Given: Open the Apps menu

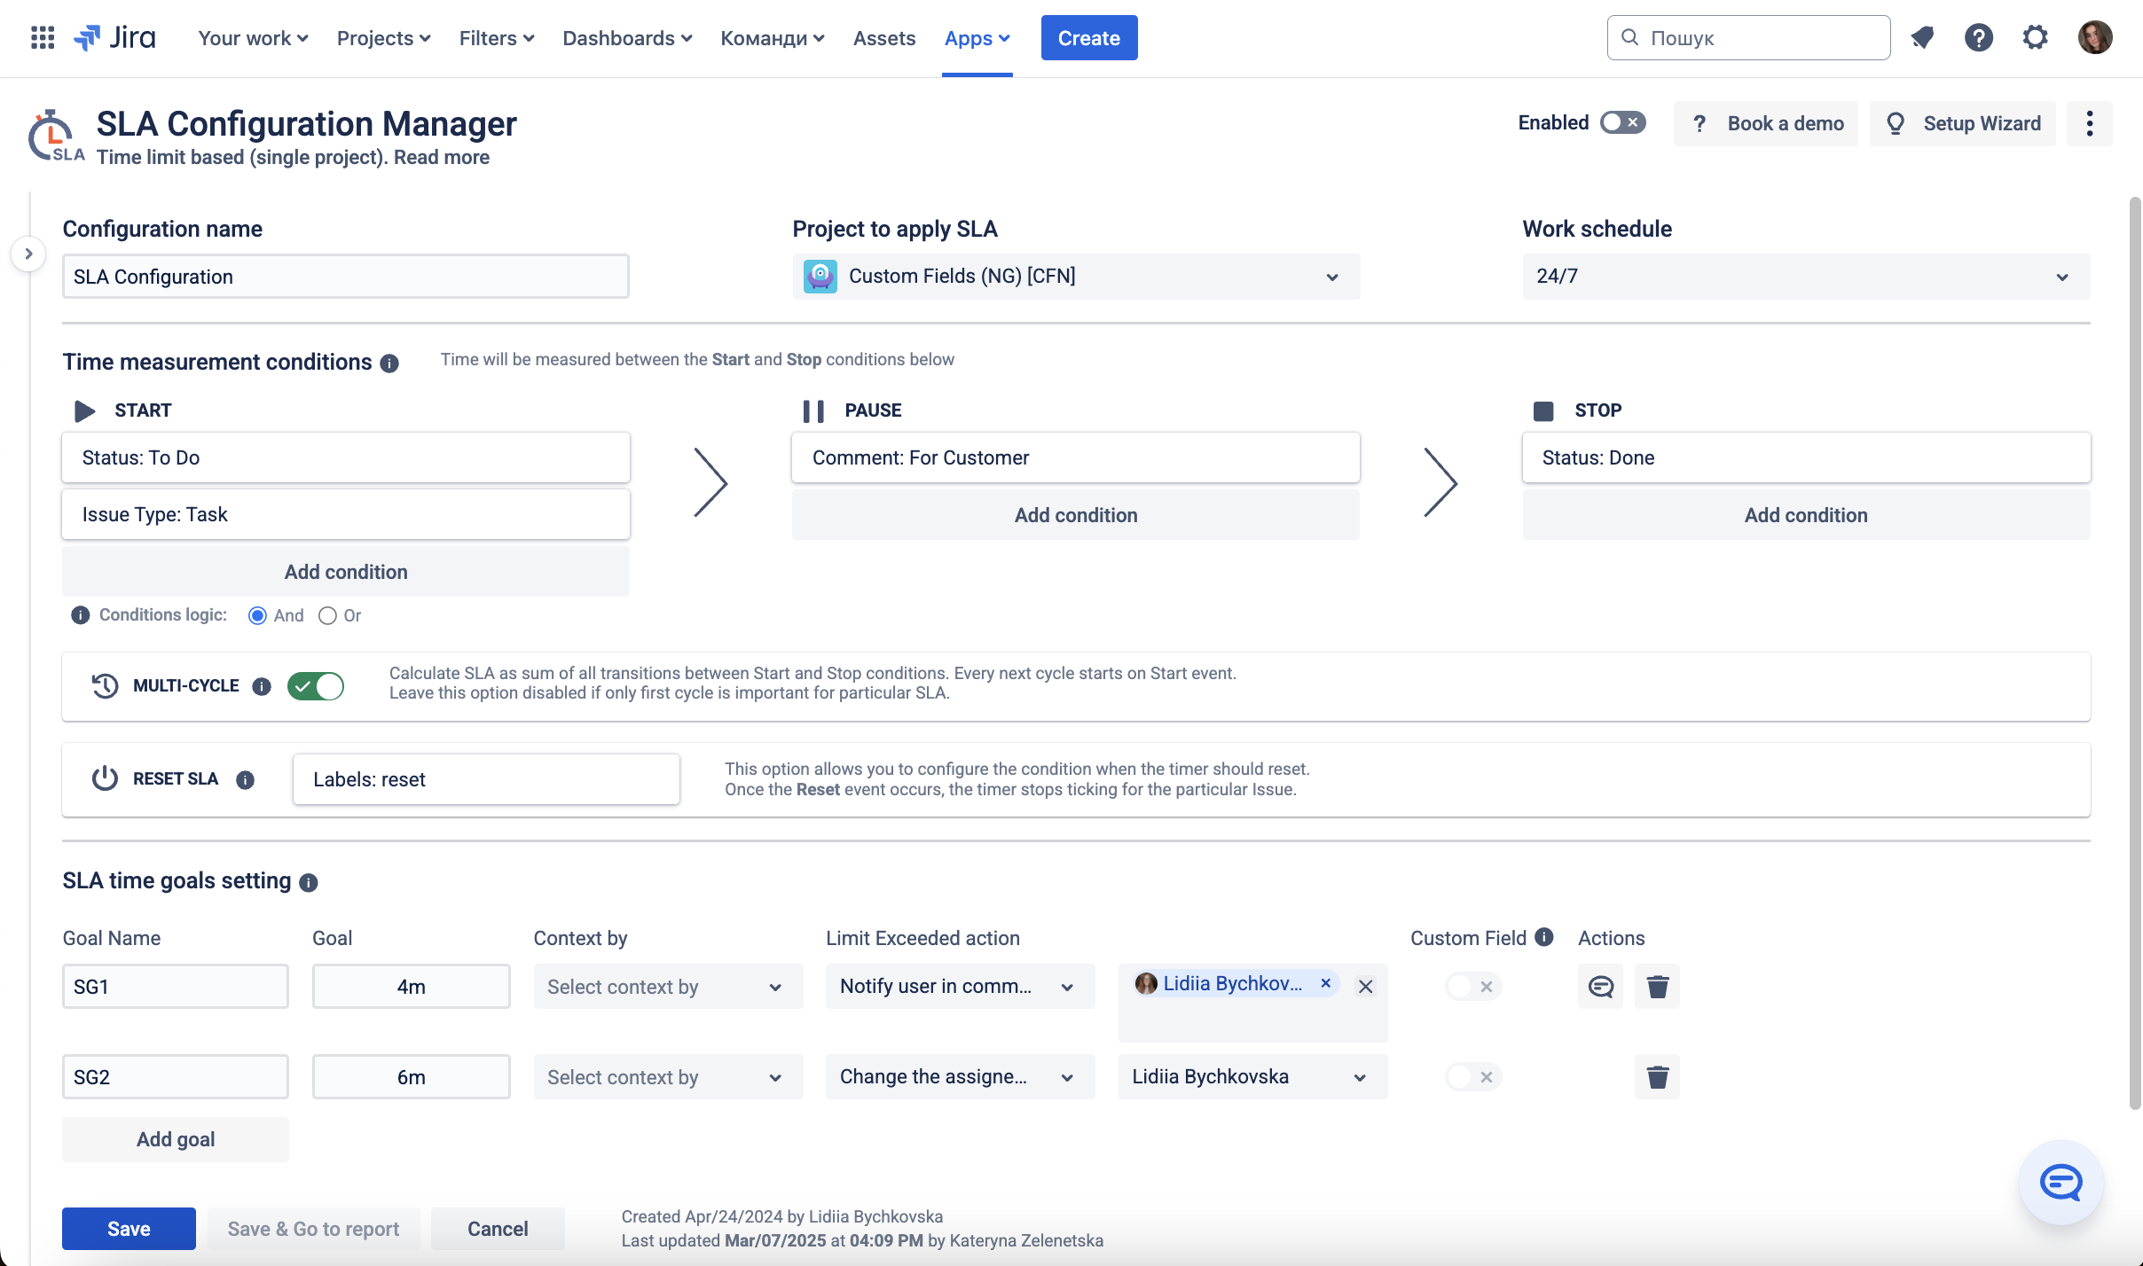Looking at the screenshot, I should [977, 38].
